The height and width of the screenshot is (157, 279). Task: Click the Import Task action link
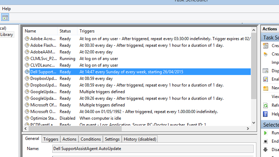[x=275, y=62]
